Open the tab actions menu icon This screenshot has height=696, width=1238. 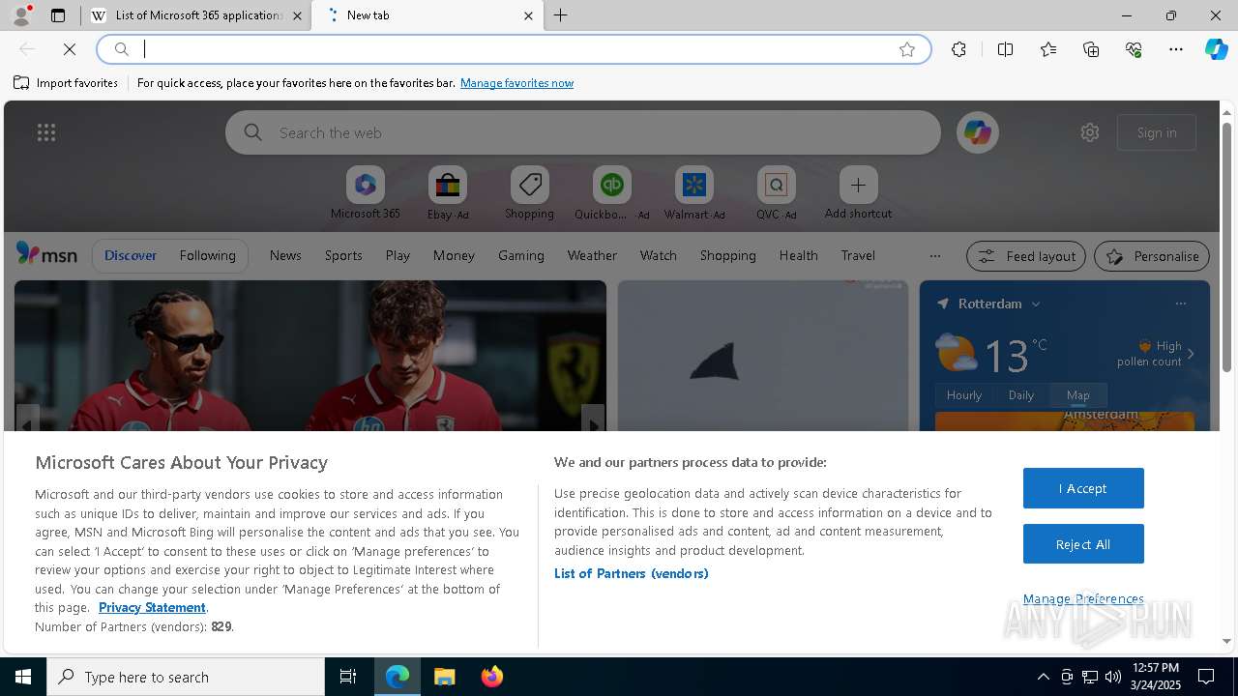tap(58, 15)
